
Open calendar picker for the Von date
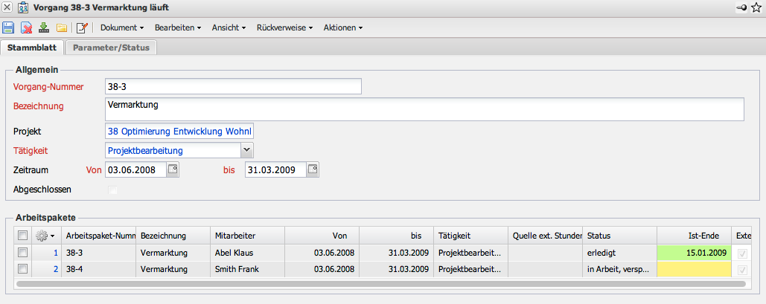tap(173, 169)
